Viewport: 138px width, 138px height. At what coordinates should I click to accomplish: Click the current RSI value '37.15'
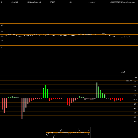pyautogui.click(x=127, y=37)
